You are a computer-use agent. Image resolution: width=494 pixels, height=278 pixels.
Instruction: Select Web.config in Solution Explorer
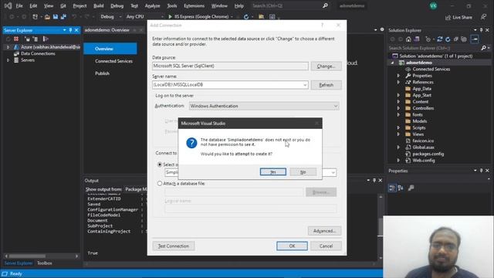(x=424, y=161)
